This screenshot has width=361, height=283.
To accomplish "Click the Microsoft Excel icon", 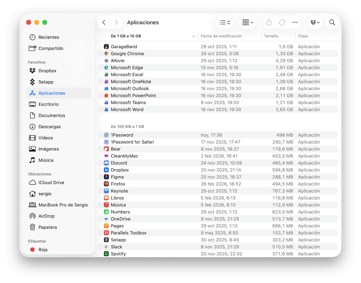I will click(x=106, y=75).
